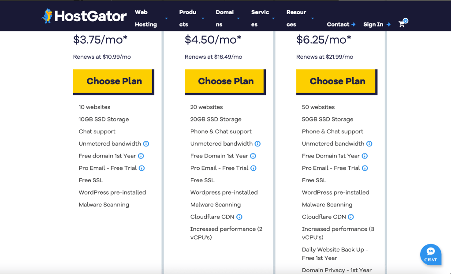Show info for third plan's Free Domain
The image size is (451, 274).
click(365, 156)
